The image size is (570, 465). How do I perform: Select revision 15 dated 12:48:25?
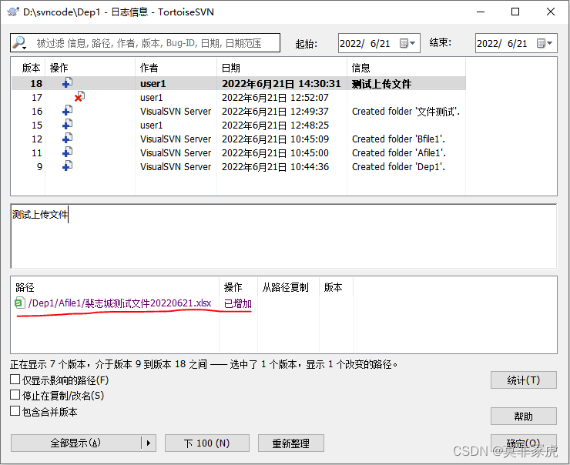point(239,125)
